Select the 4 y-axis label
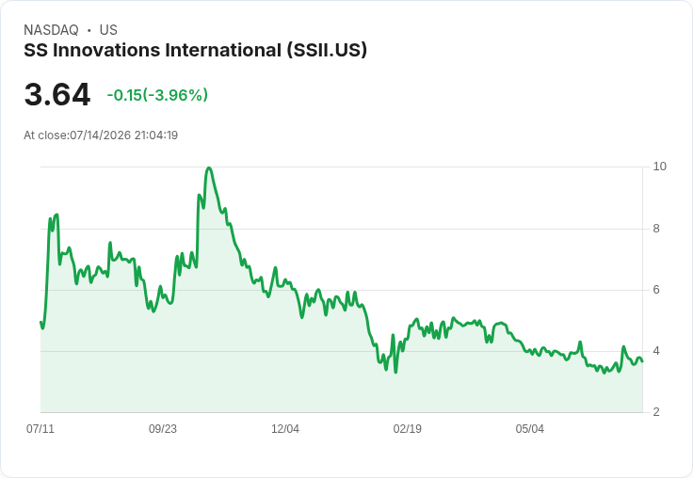 click(656, 351)
